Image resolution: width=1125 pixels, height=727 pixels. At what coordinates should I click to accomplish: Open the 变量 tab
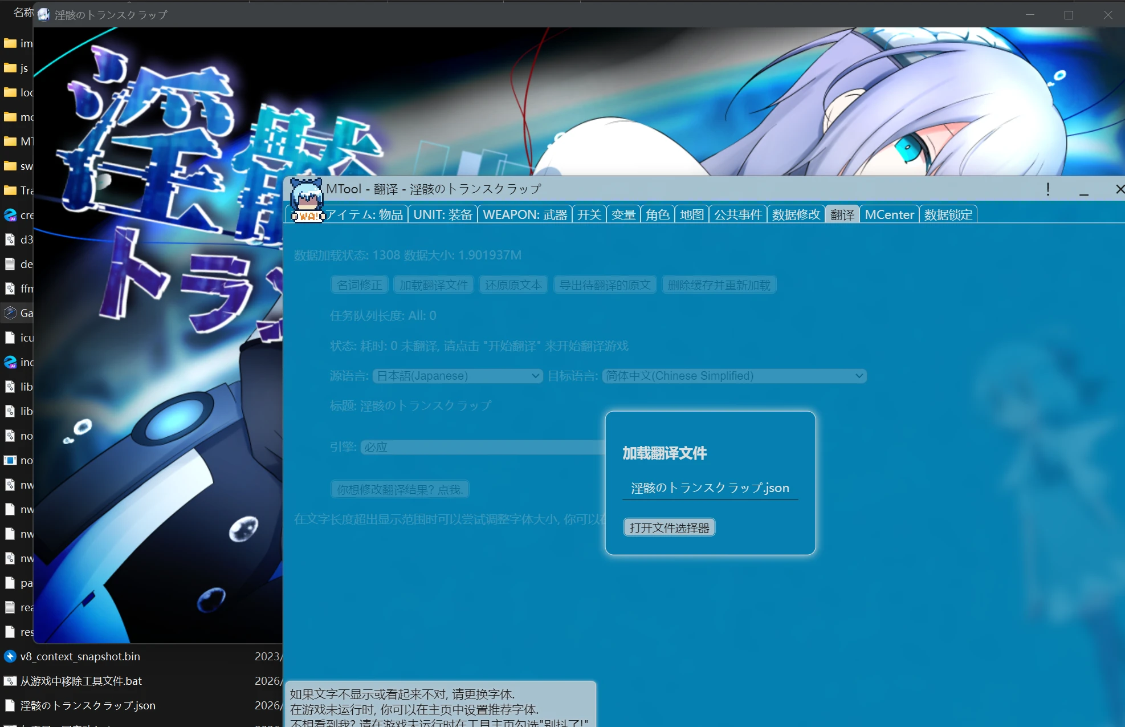[623, 214]
